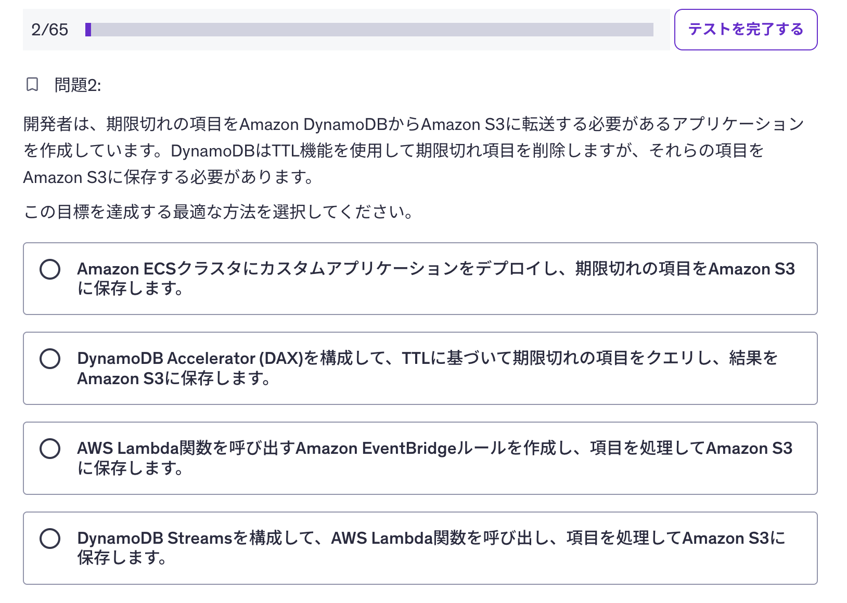Click the テストを完了する button

(x=745, y=30)
